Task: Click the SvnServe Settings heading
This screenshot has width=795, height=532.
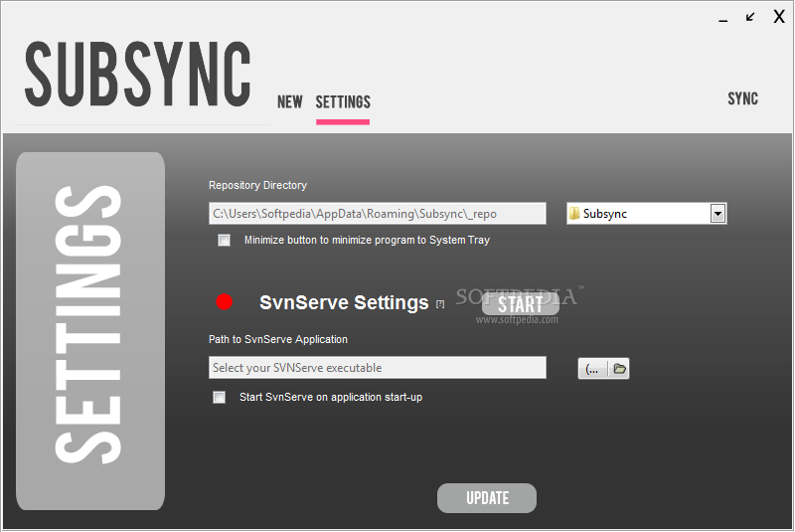Action: coord(344,302)
